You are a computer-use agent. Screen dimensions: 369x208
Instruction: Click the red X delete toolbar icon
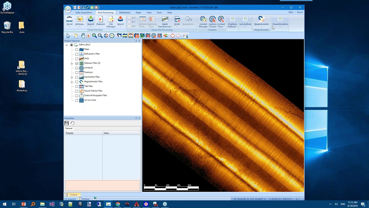point(148,36)
